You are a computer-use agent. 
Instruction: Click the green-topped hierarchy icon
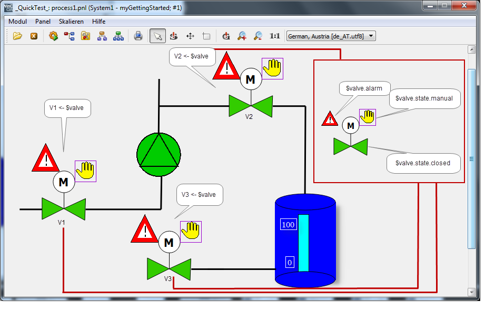118,36
